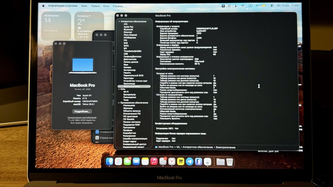Viewport: 333px width, 187px height.
Task: Open the blue phone-mirroring app in Dock
Action: tap(198, 161)
